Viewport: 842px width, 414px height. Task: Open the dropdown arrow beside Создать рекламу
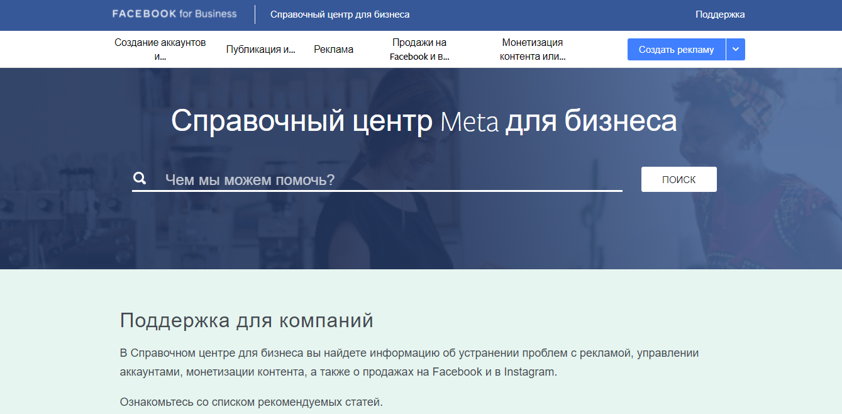(736, 50)
